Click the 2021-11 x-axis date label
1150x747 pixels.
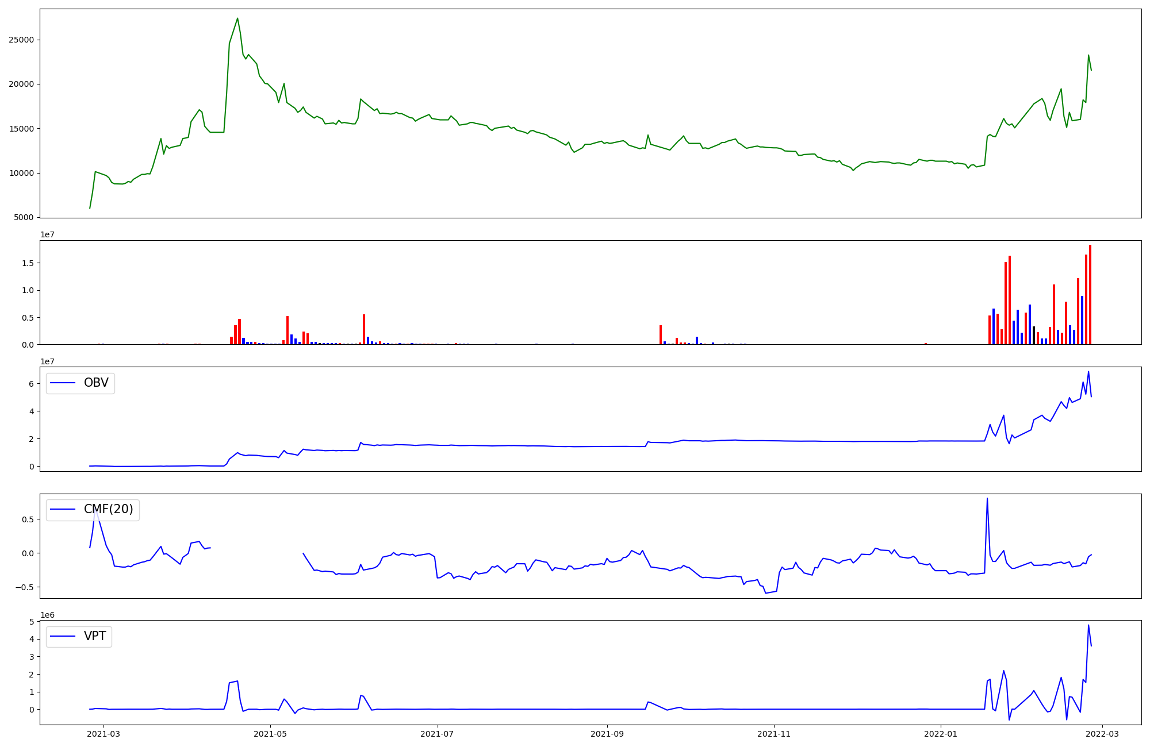[774, 733]
